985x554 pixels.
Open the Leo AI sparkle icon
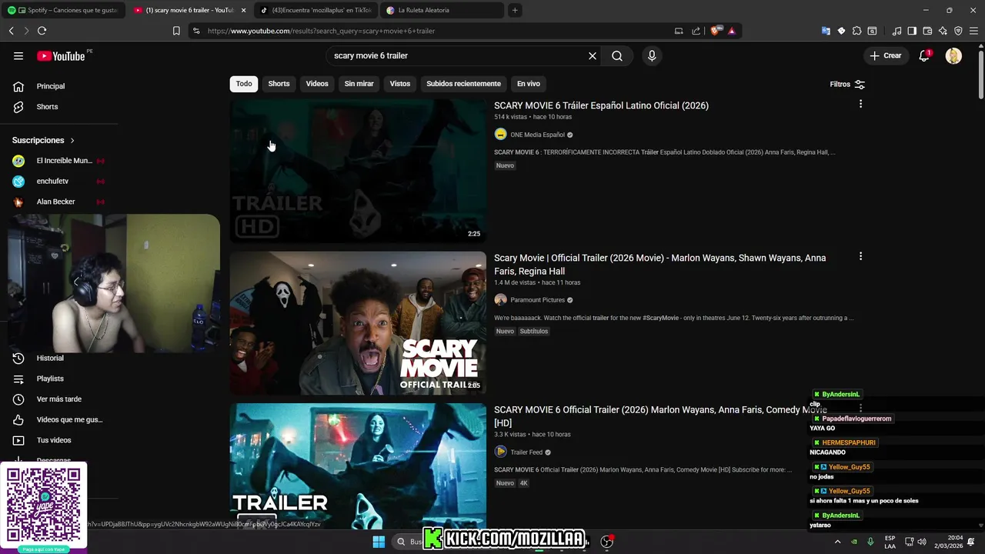click(943, 31)
